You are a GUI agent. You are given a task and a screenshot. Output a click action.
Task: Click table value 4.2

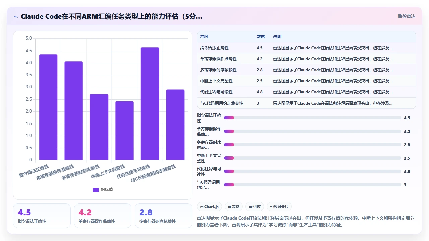[x=260, y=59]
